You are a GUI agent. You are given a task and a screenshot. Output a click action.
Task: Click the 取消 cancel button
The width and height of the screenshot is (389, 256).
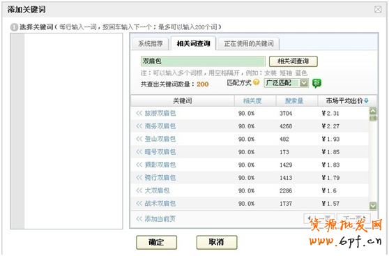[x=217, y=242]
